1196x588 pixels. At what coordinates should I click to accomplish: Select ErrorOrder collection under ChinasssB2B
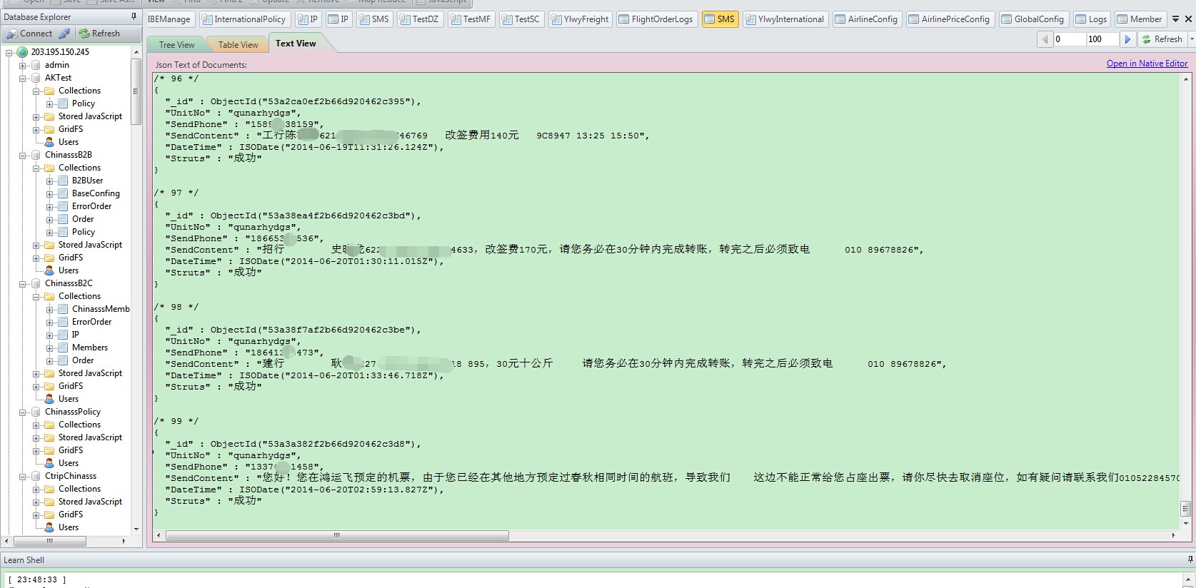coord(91,206)
